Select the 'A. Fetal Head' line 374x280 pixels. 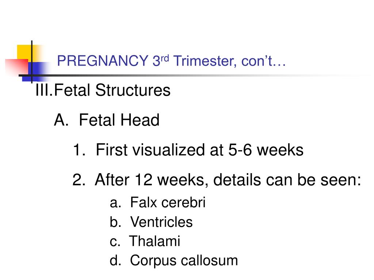107,120
